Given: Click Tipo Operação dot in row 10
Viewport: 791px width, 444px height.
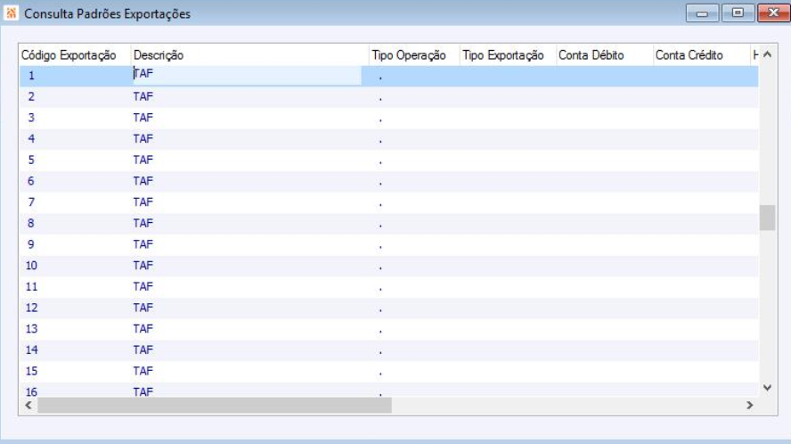Looking at the screenshot, I should (380, 268).
